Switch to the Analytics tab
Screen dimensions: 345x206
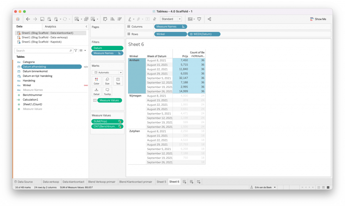51,27
